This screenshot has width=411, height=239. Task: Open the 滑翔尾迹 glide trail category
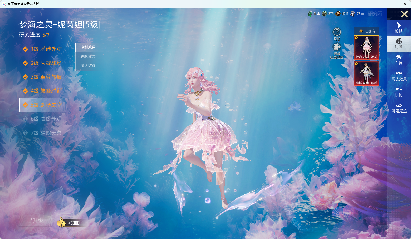click(399, 108)
